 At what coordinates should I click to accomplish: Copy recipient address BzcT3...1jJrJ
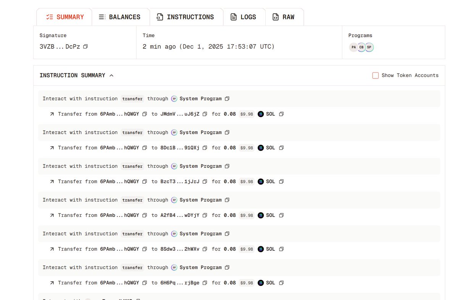click(x=205, y=181)
